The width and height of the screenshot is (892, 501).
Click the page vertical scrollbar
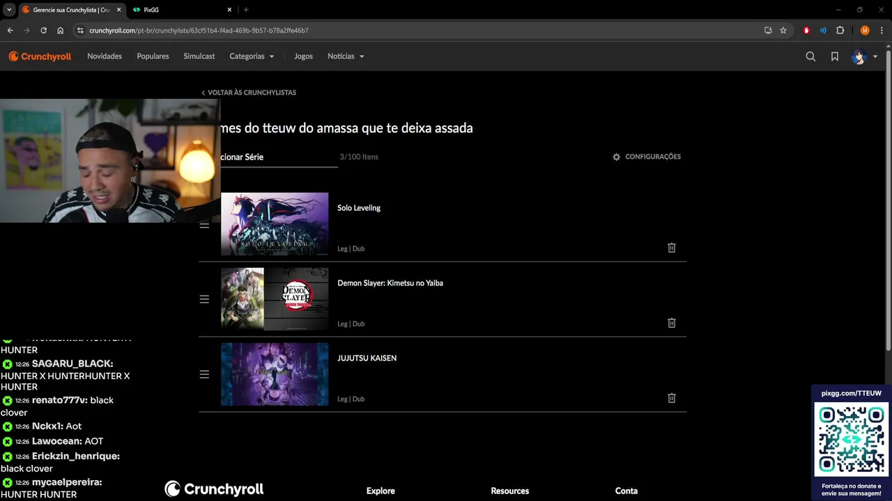pos(888,200)
